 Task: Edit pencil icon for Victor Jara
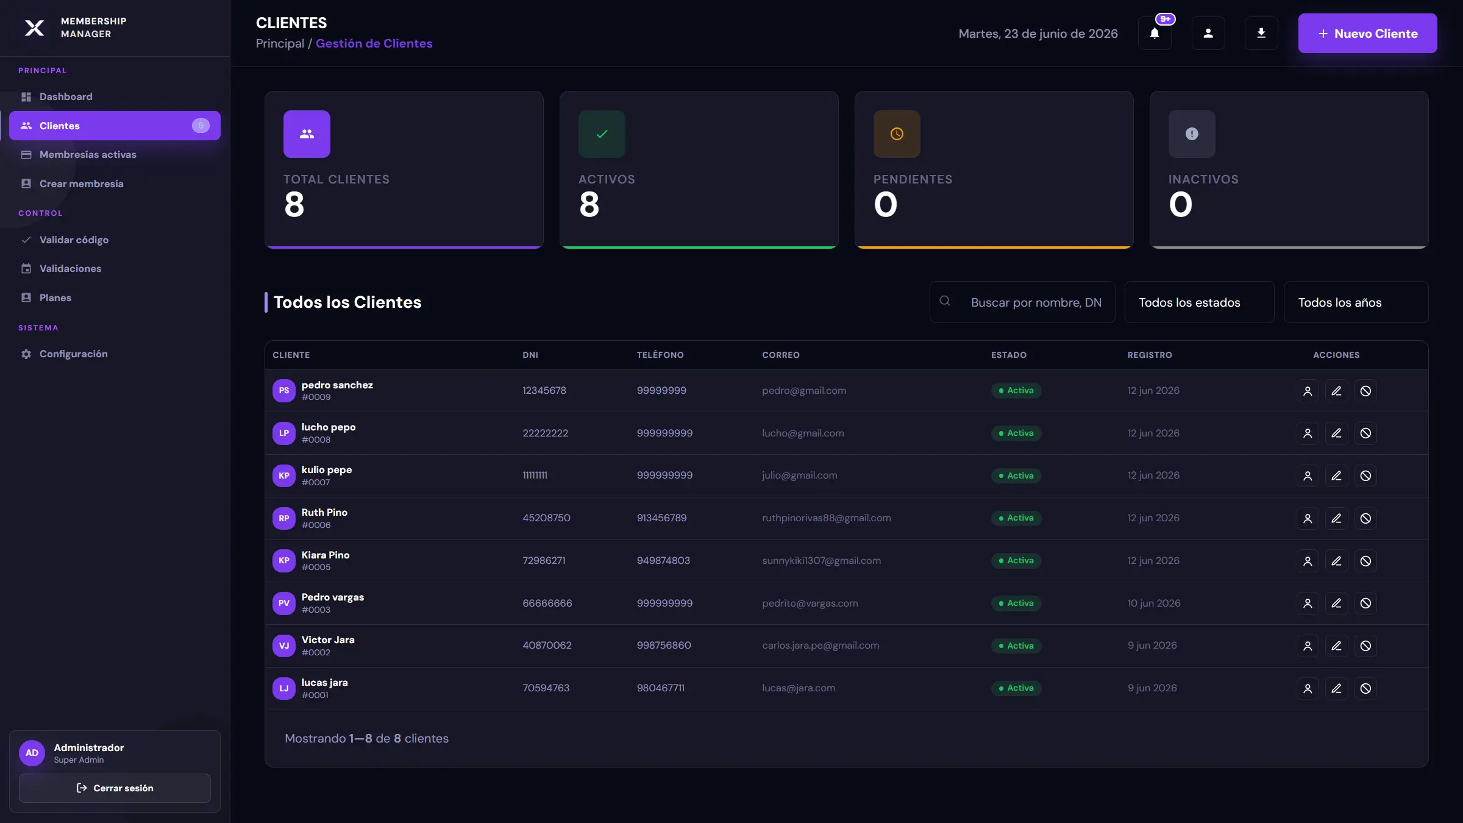1336,646
